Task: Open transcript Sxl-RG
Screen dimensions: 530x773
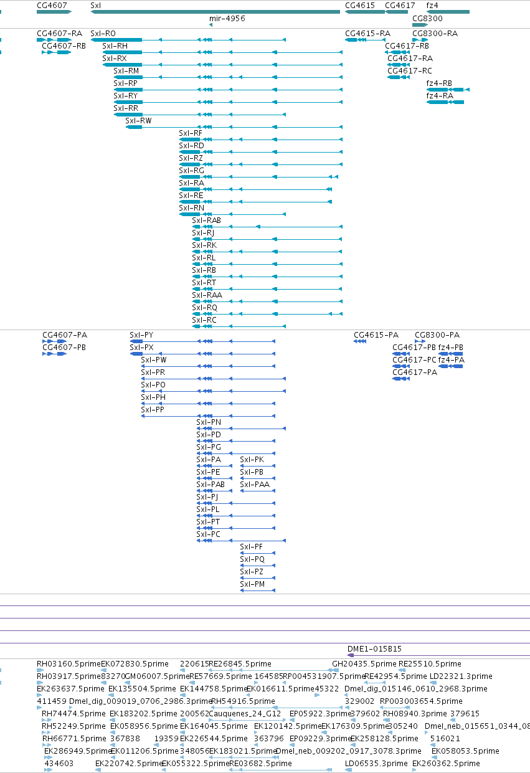Action: pyautogui.click(x=191, y=170)
